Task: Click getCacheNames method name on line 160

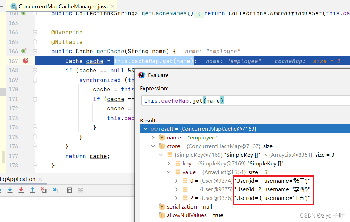Action: (x=164, y=13)
